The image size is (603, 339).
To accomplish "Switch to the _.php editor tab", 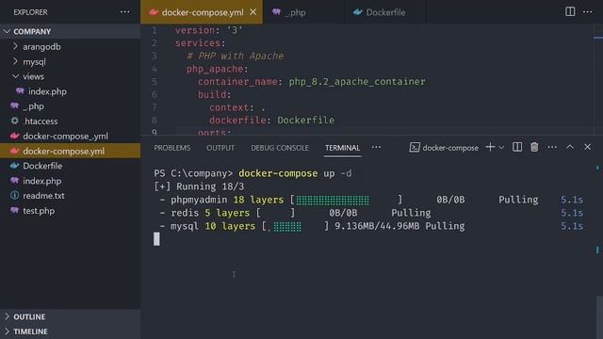I will pos(295,12).
